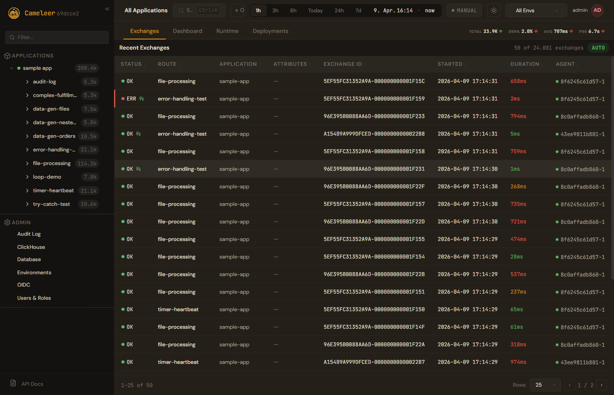Collapse the sidebar with double-chevron icon
The image size is (614, 395).
(x=107, y=9)
